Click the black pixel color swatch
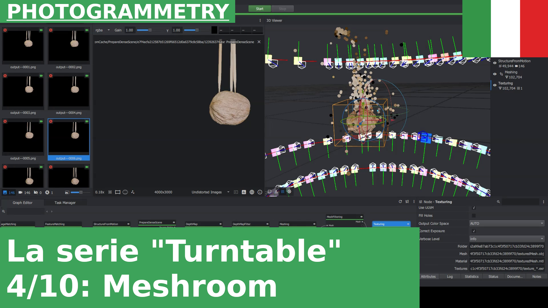The width and height of the screenshot is (548, 308). pyautogui.click(x=214, y=30)
